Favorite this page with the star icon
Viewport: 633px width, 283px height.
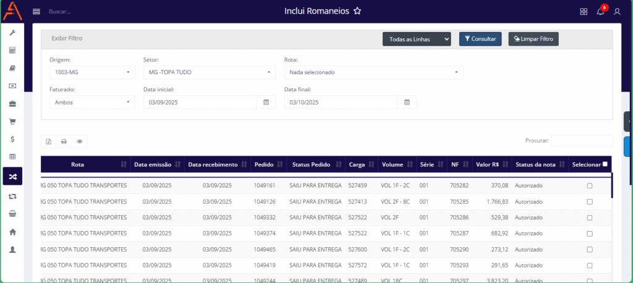357,11
